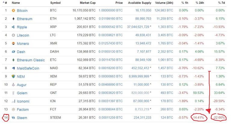Click the Steem wave logo icon
Screen dimensions: 231x124
tap(14, 117)
